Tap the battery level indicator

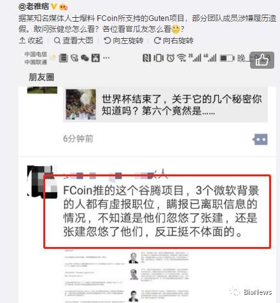[227, 58]
